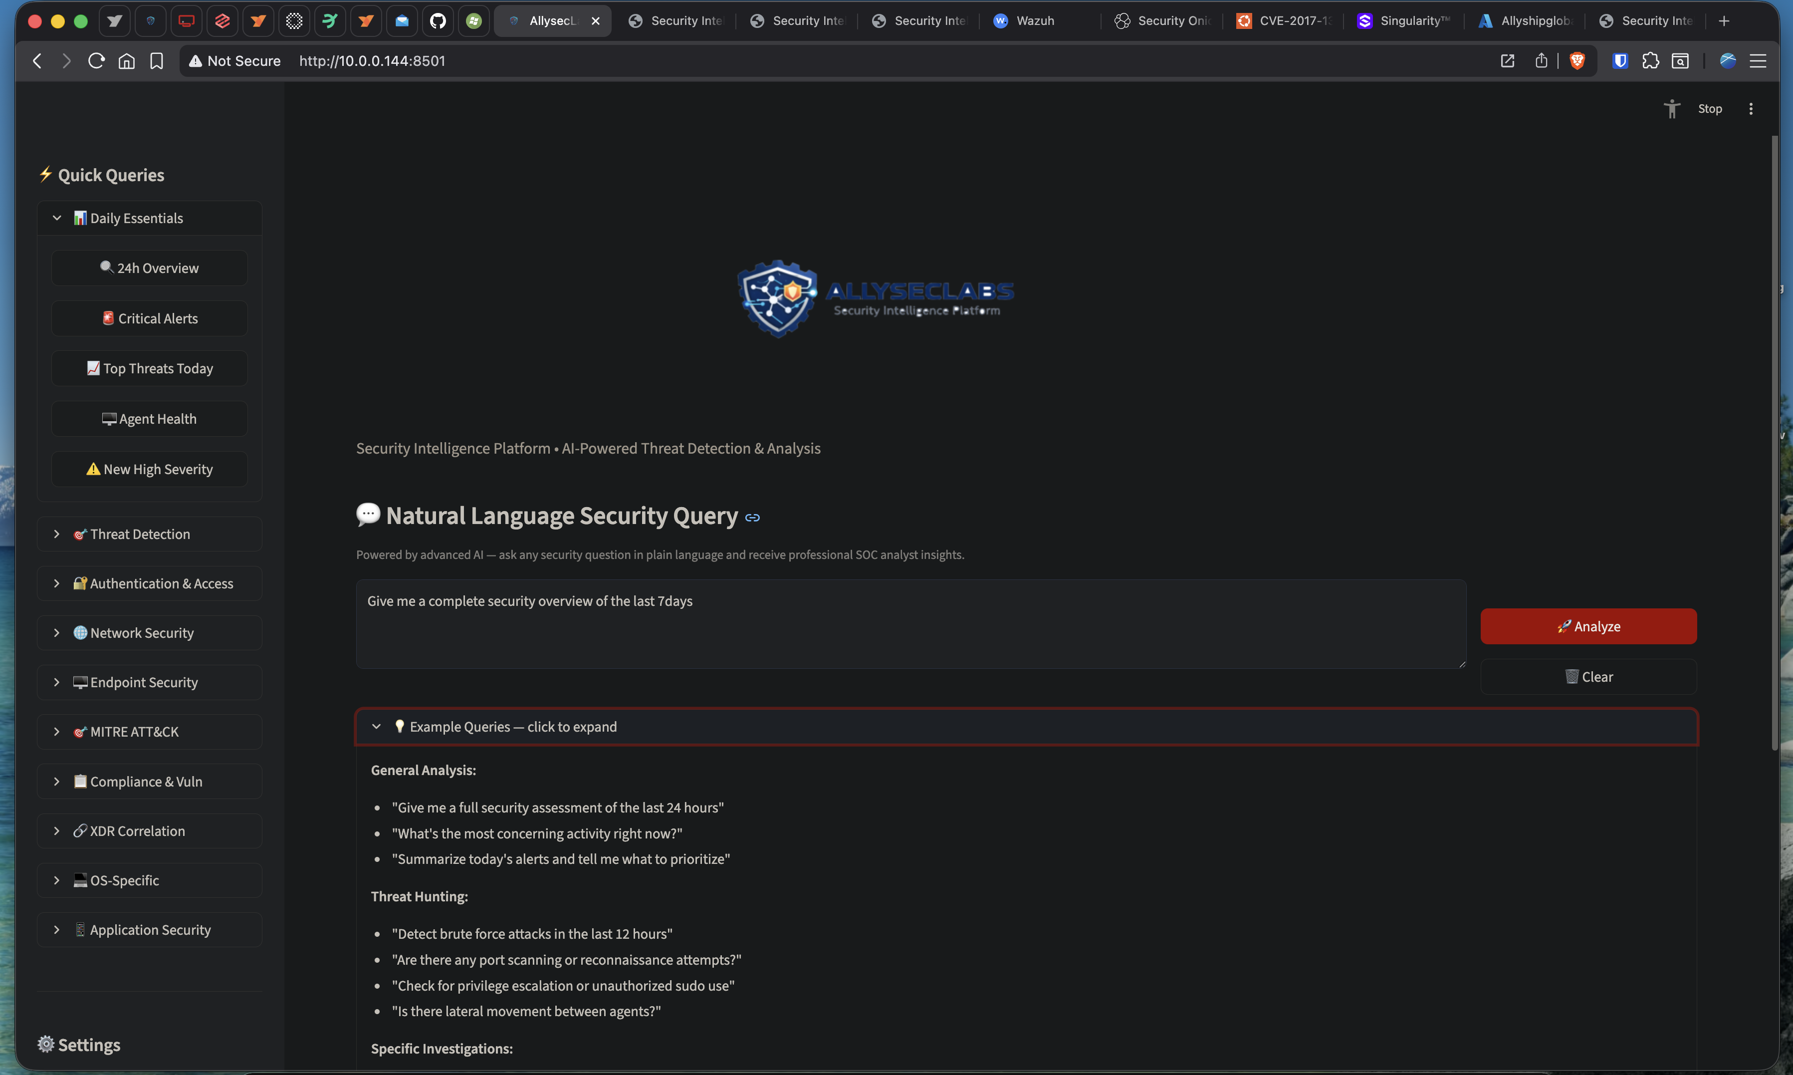This screenshot has height=1075, width=1793.
Task: Open the Streamlit three-dot app menu
Action: 1751,109
